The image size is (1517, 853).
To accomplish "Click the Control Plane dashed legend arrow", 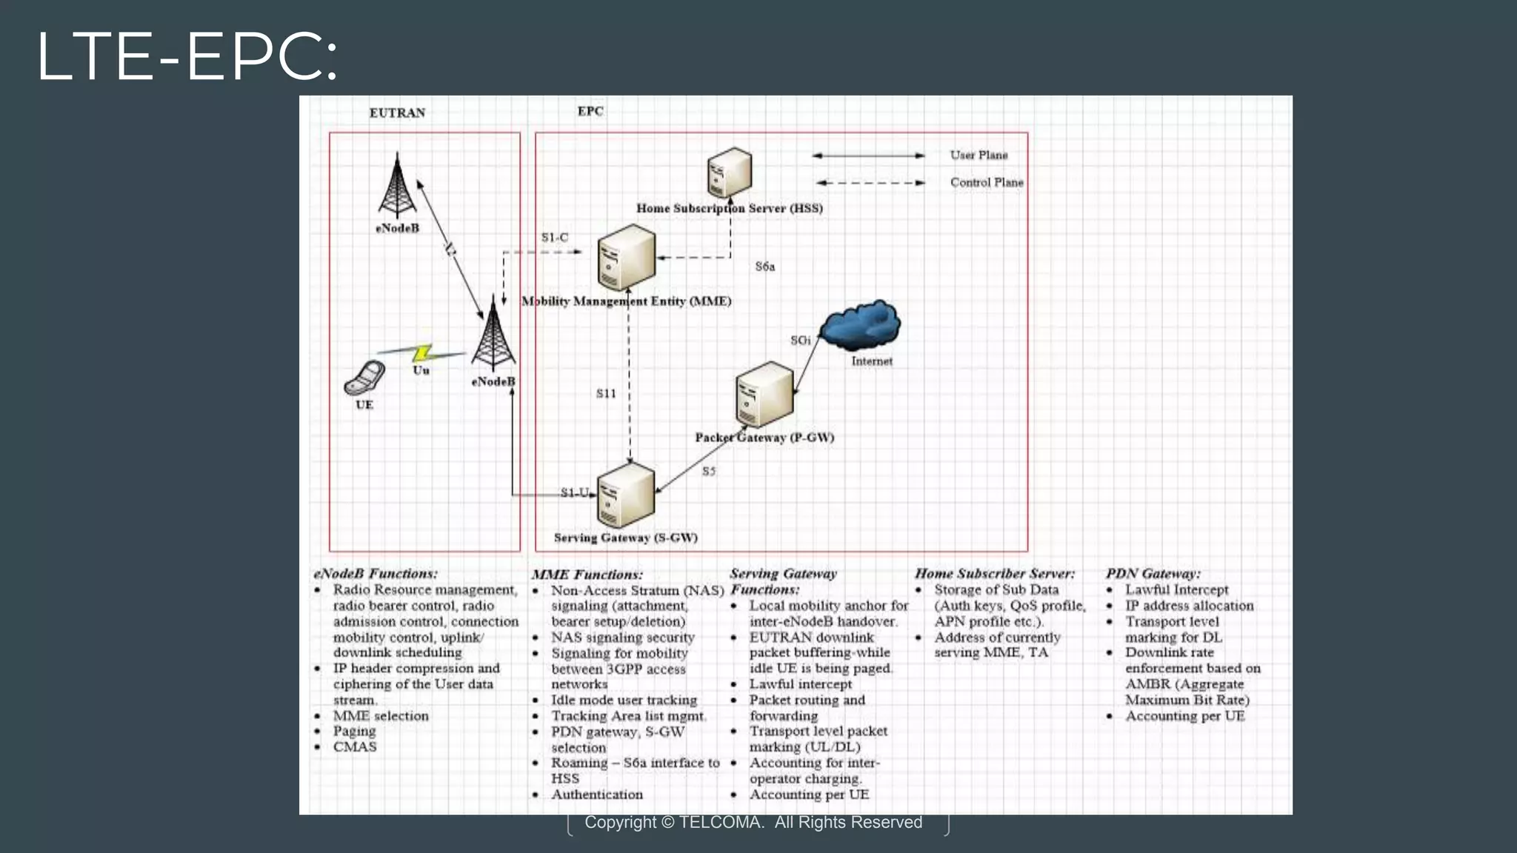I will click(x=870, y=183).
